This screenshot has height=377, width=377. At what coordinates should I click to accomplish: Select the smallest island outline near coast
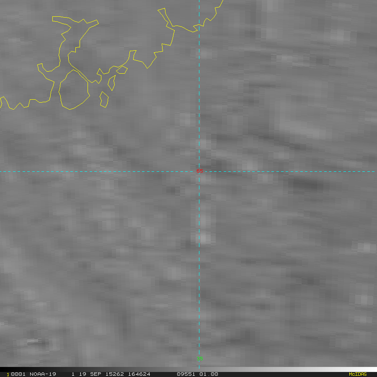coord(122,70)
